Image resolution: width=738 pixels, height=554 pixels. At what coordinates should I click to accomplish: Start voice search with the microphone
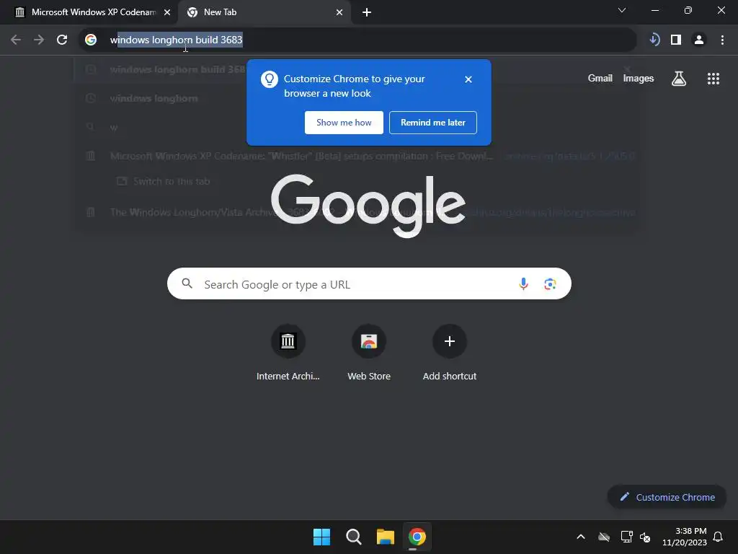click(523, 283)
